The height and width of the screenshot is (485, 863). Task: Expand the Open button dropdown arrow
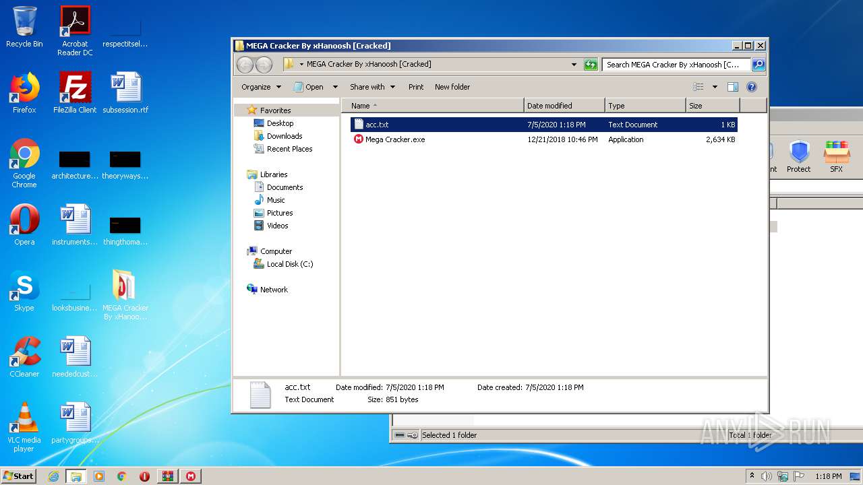pos(335,87)
